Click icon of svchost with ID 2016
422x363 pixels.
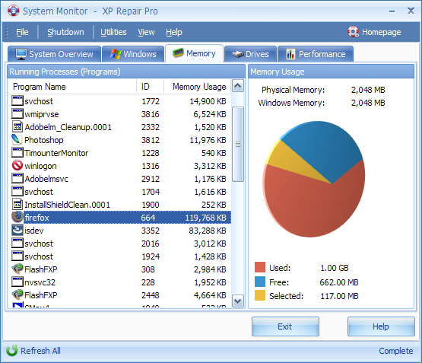tap(17, 243)
